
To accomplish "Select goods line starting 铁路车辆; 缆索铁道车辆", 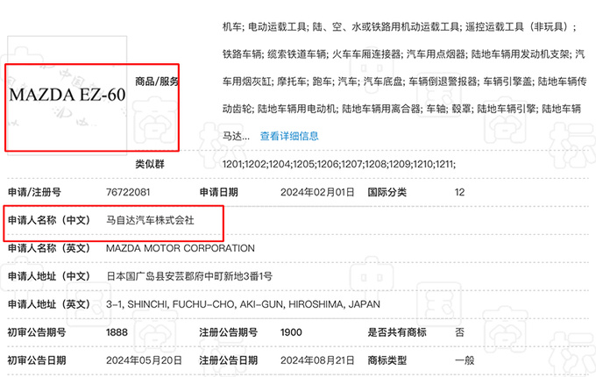I will (x=403, y=54).
